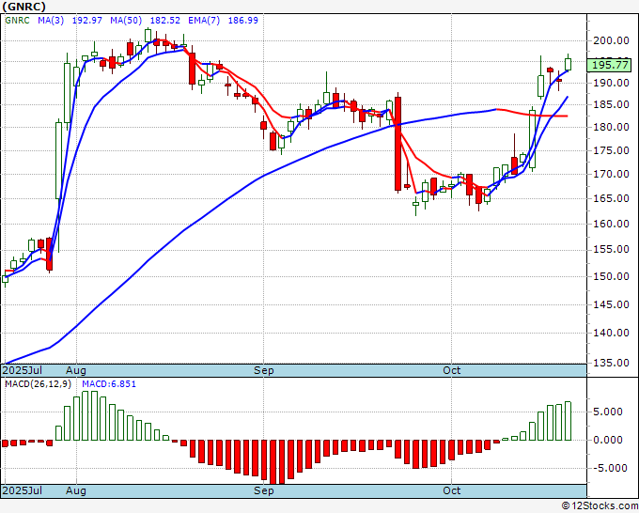Click the 135.00 price axis label
The image size is (639, 513).
pos(611,363)
